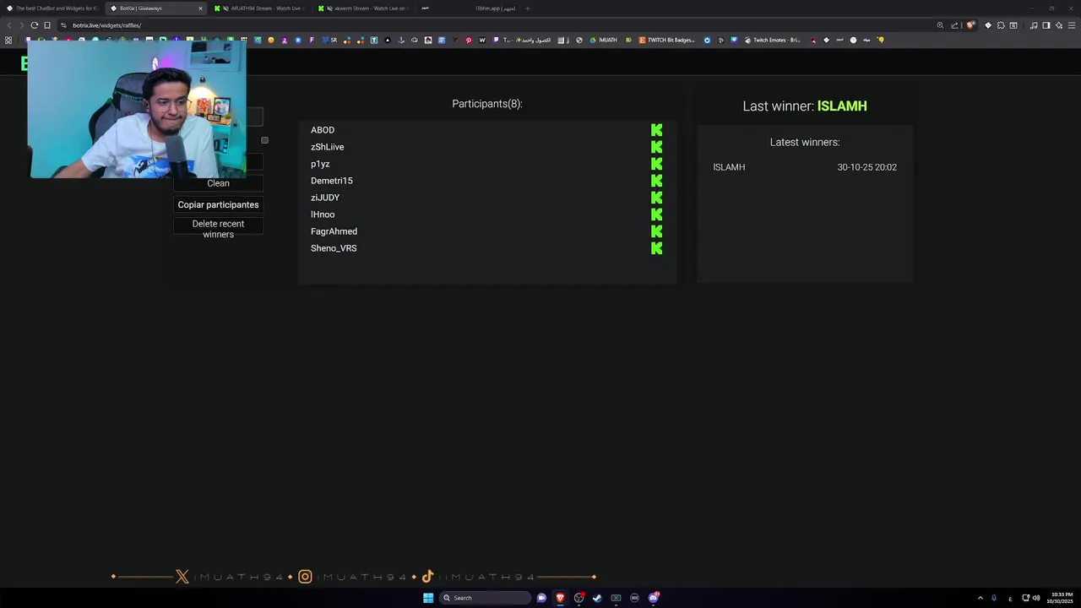Click the microphone icon in system tray
Image resolution: width=1081 pixels, height=608 pixels.
pos(994,598)
